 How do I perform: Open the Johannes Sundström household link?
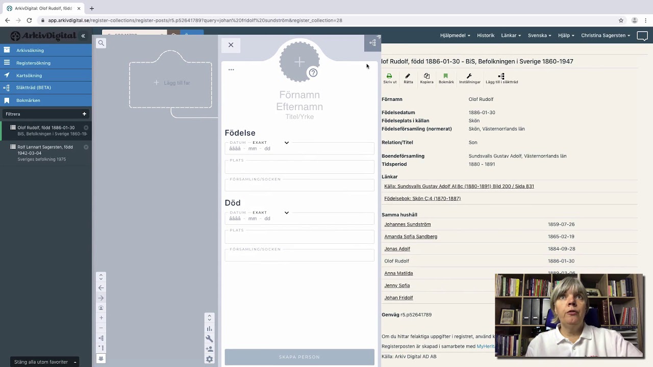coord(408,224)
